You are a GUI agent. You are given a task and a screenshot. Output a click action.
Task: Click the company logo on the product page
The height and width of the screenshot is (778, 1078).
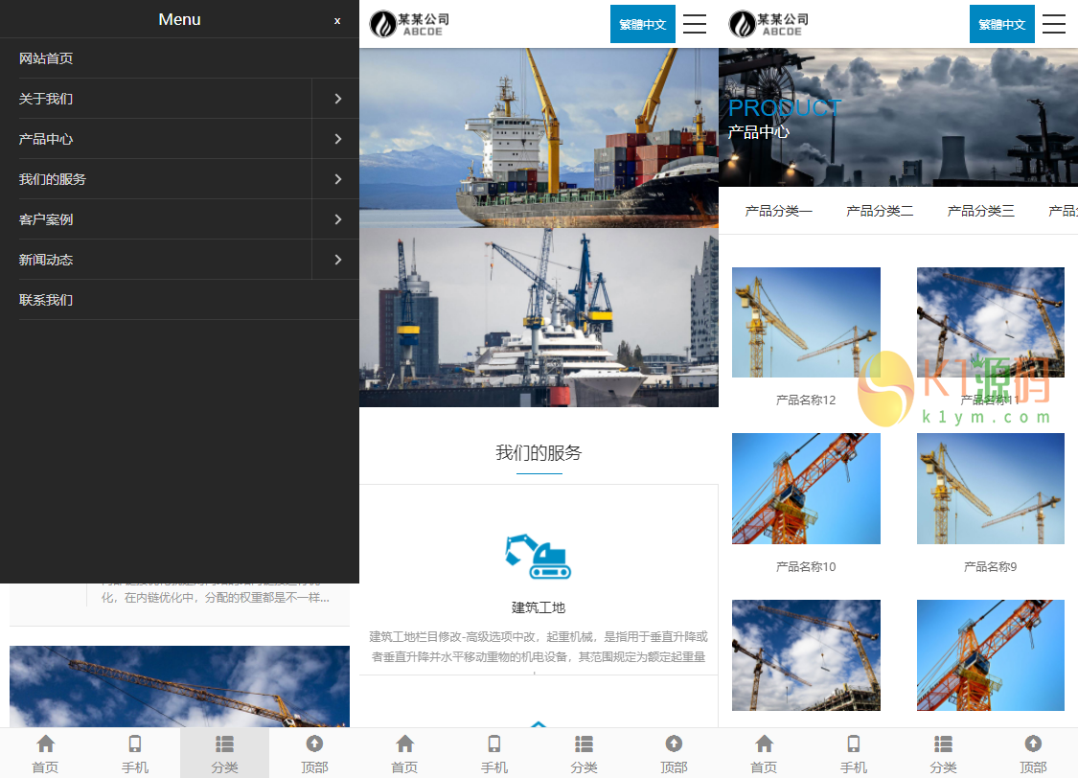point(768,23)
